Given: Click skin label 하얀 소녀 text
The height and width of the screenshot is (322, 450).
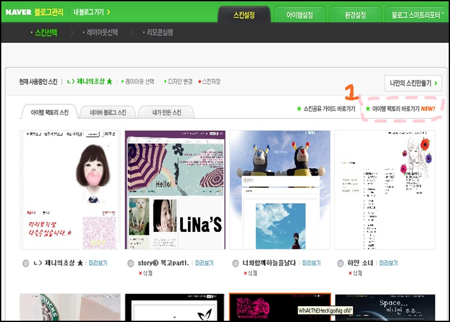Looking at the screenshot, I should 360,263.
